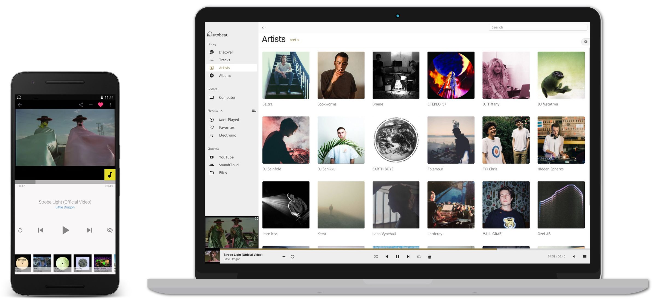
Task: Open the queue menu in the playback bar
Action: 585,256
